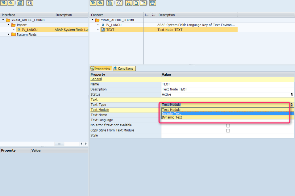Click the Copy icon in Context toolbar

(x=136, y=3)
